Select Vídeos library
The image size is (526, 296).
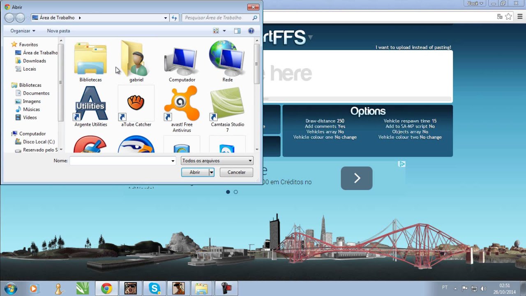click(x=30, y=118)
